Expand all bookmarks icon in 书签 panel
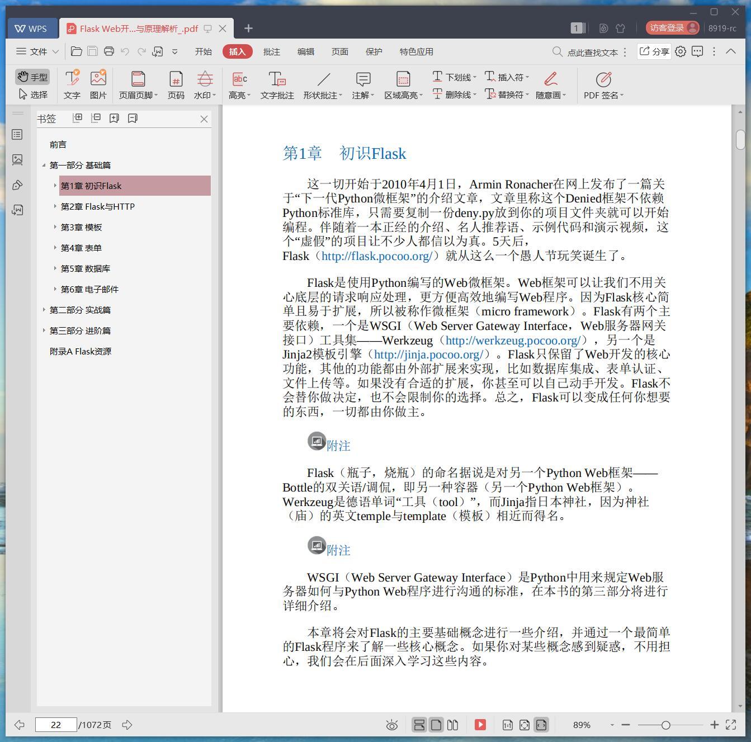Viewport: 751px width, 742px height. [78, 118]
